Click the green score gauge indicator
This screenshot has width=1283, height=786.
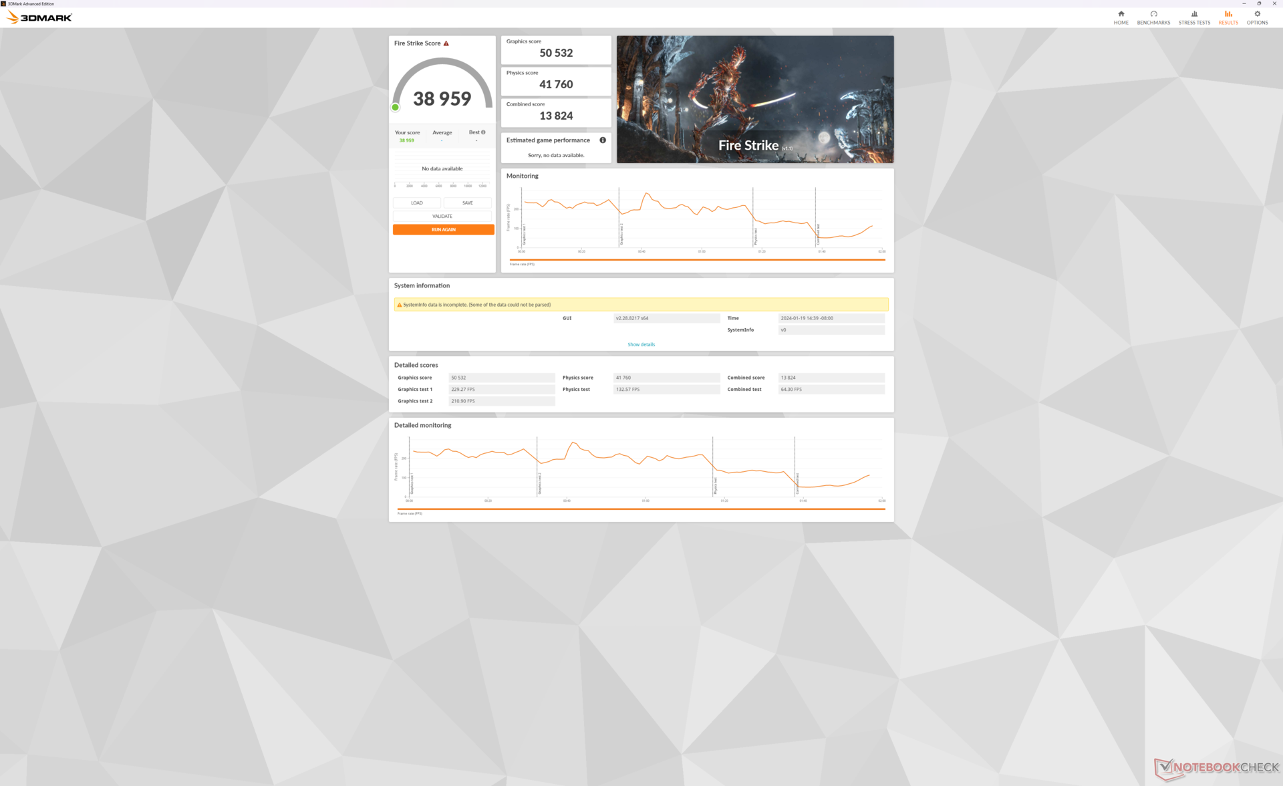point(396,108)
